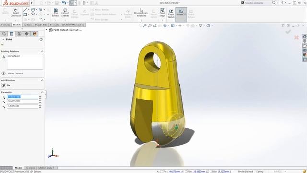Viewport: 307px width, 173px height.
Task: Exit sketch via corner checkmark
Action: point(288,32)
